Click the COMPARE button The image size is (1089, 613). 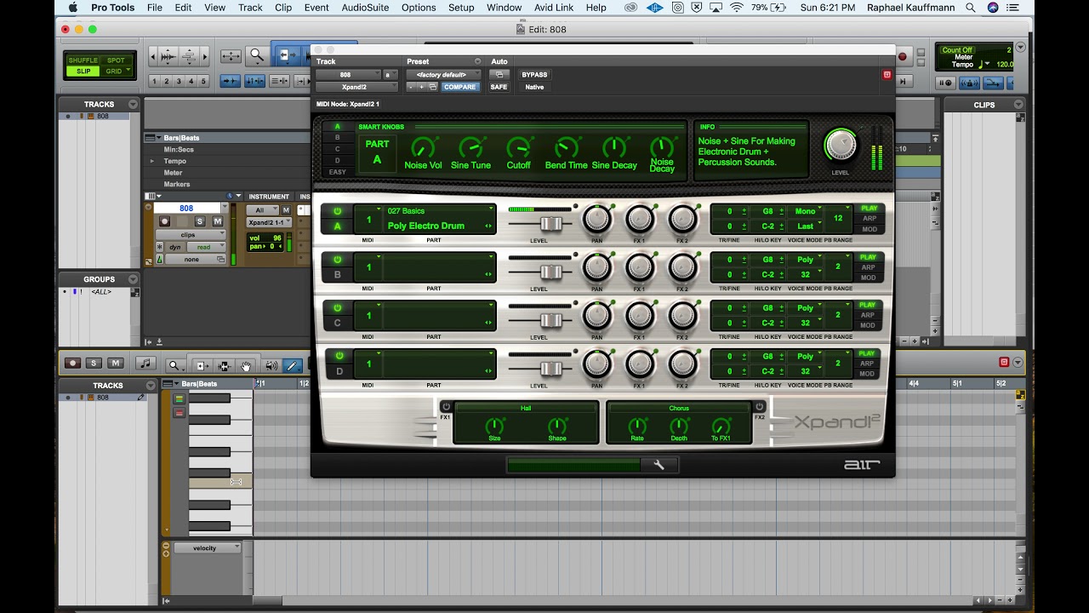[x=460, y=87]
